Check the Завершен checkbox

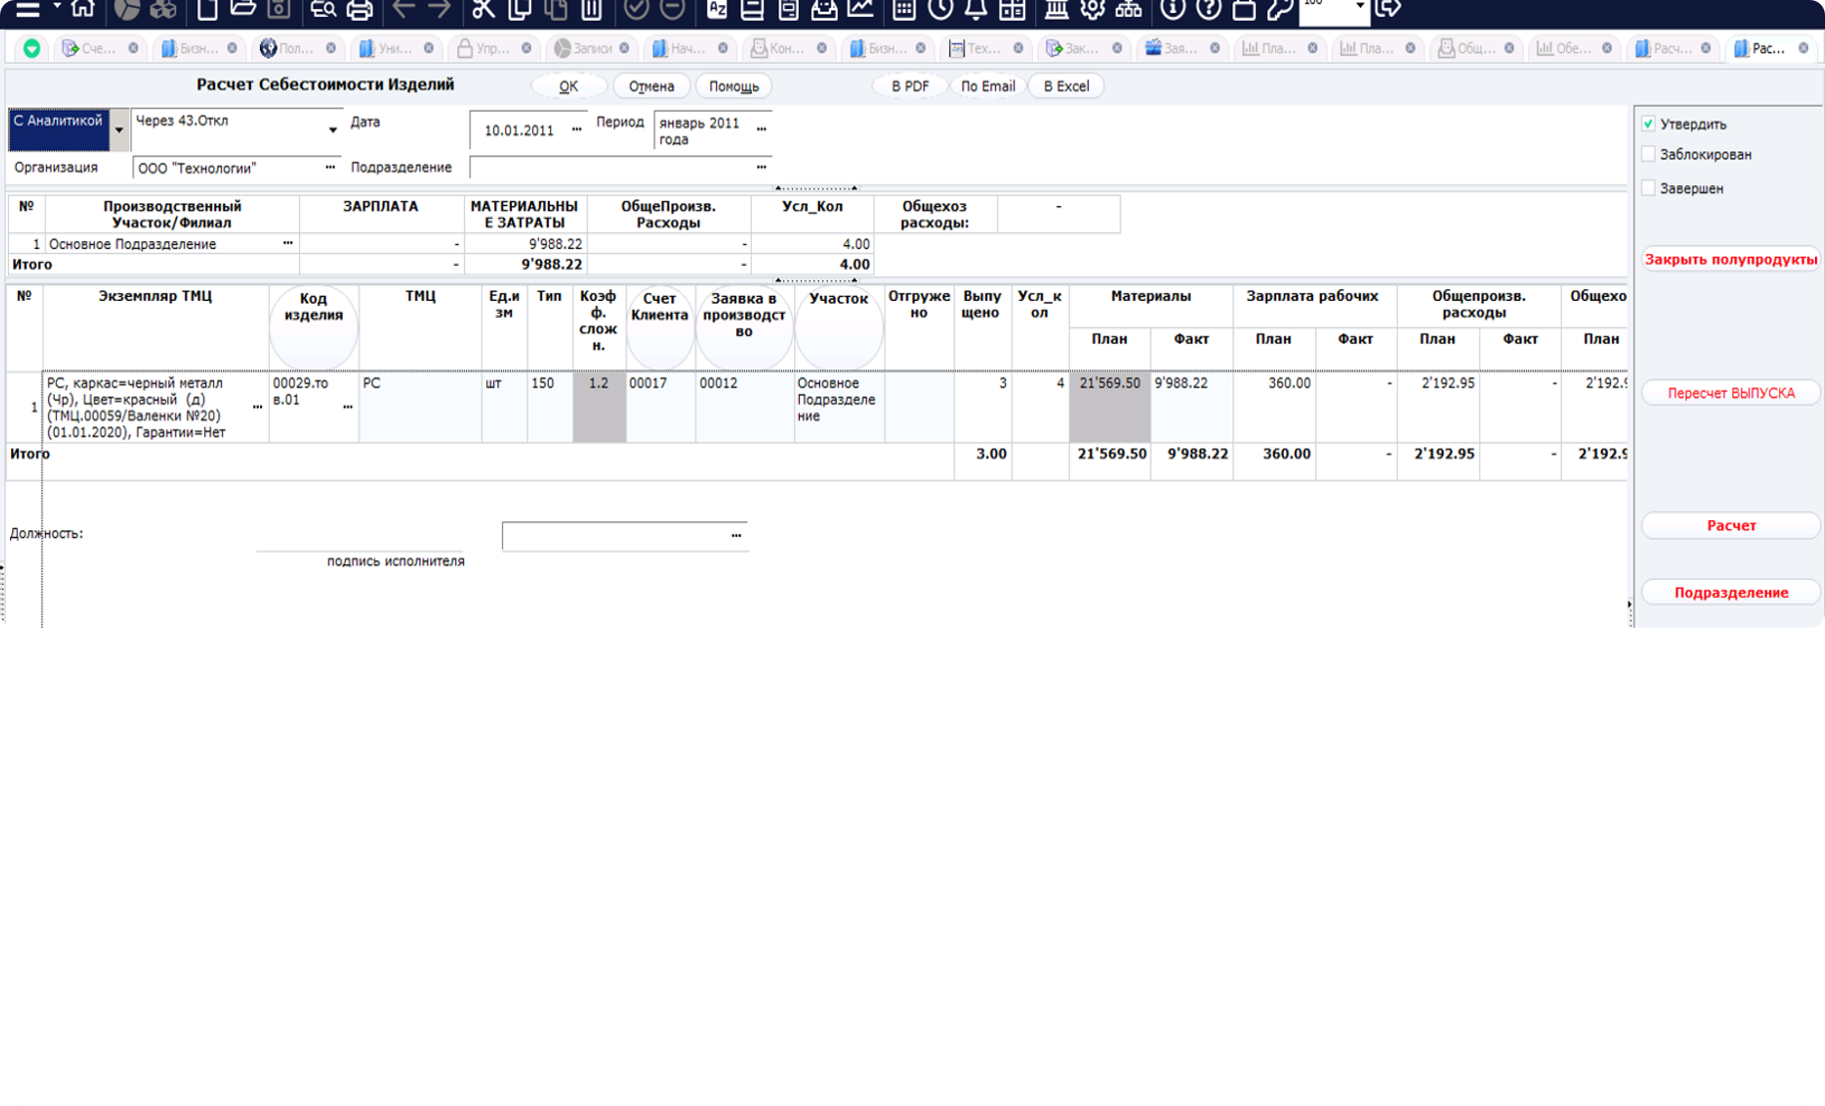coord(1649,188)
